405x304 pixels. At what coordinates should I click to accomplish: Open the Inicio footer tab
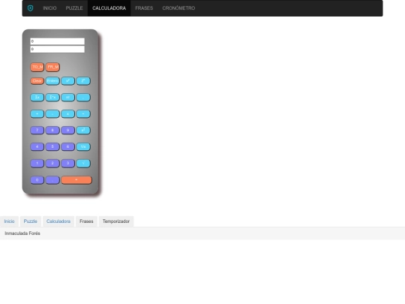pyautogui.click(x=9, y=221)
